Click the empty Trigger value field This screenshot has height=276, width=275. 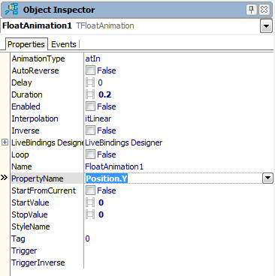[179, 250]
